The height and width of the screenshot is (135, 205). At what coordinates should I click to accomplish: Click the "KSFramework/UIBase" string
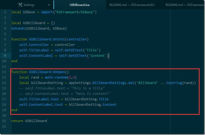75,12
